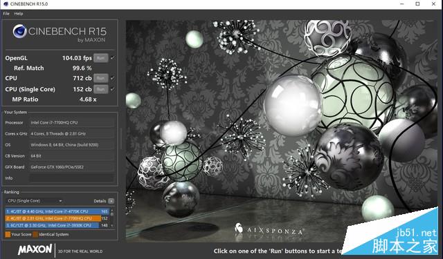Uncheck the CPU test checkbox

[112, 78]
